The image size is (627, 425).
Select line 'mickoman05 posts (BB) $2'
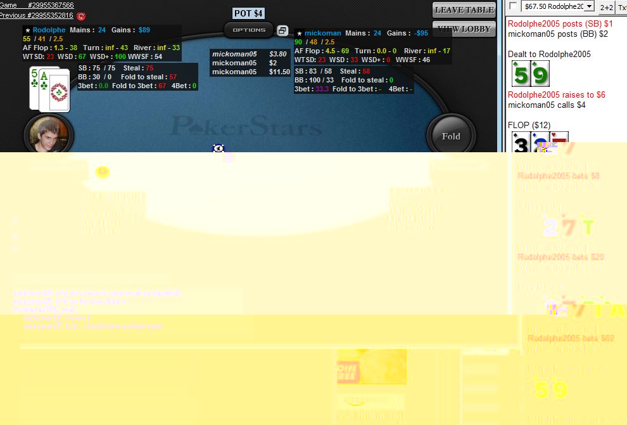tap(557, 34)
